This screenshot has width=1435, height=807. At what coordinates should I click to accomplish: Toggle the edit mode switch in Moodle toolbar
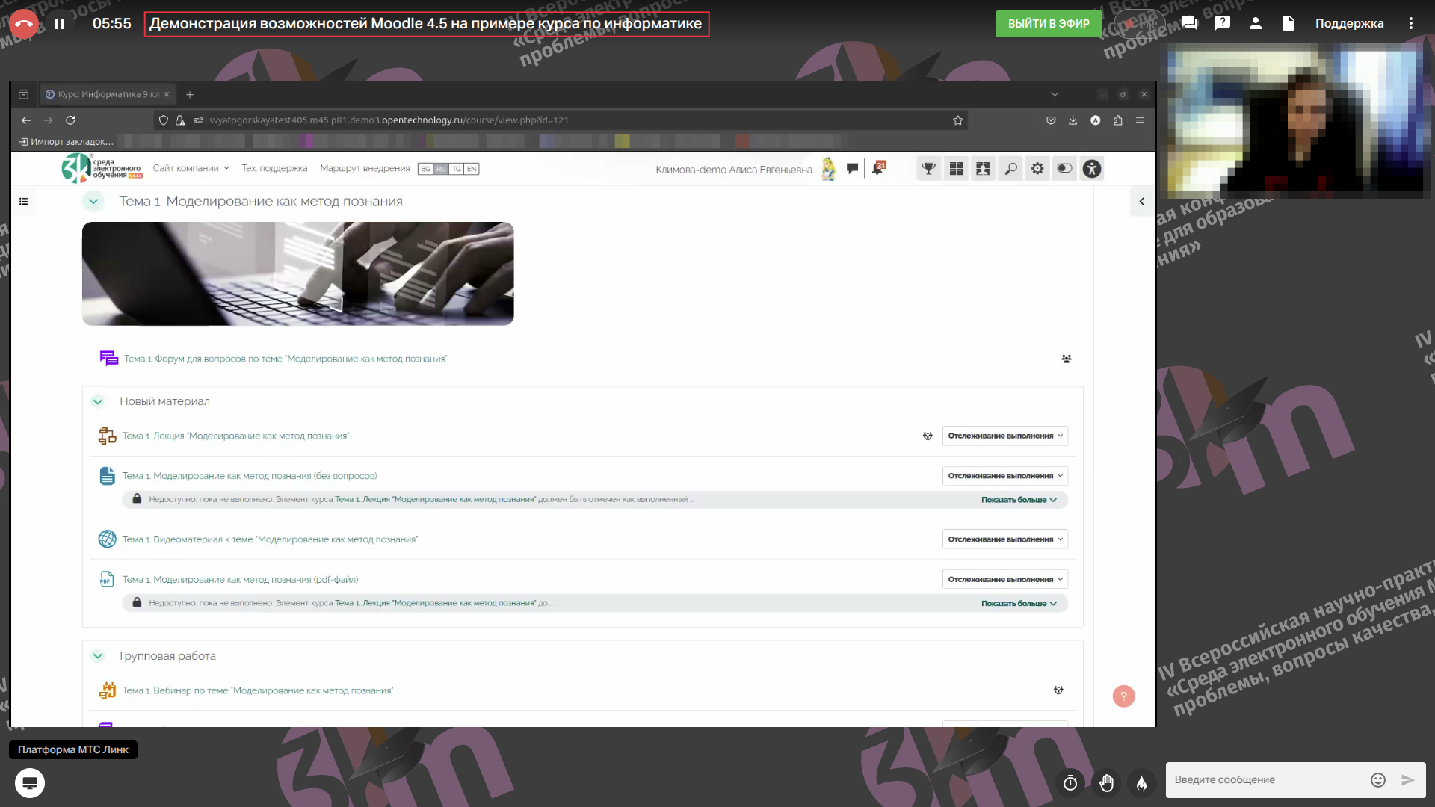pos(1064,169)
